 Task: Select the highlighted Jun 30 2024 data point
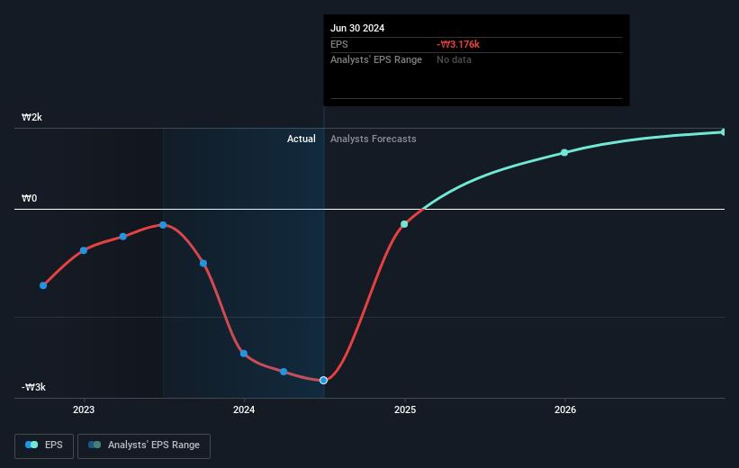(x=323, y=381)
